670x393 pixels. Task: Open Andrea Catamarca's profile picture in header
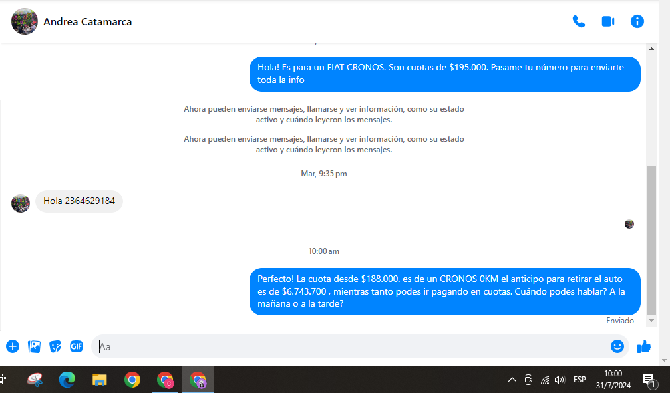tap(25, 21)
